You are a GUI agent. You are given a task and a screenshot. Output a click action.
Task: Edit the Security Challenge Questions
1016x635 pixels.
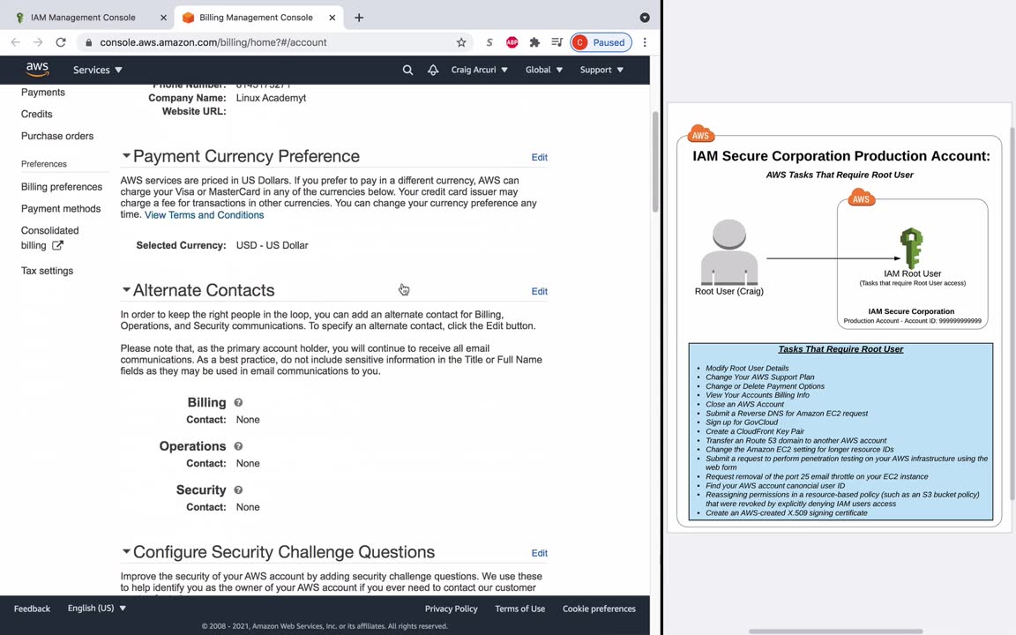(x=539, y=553)
